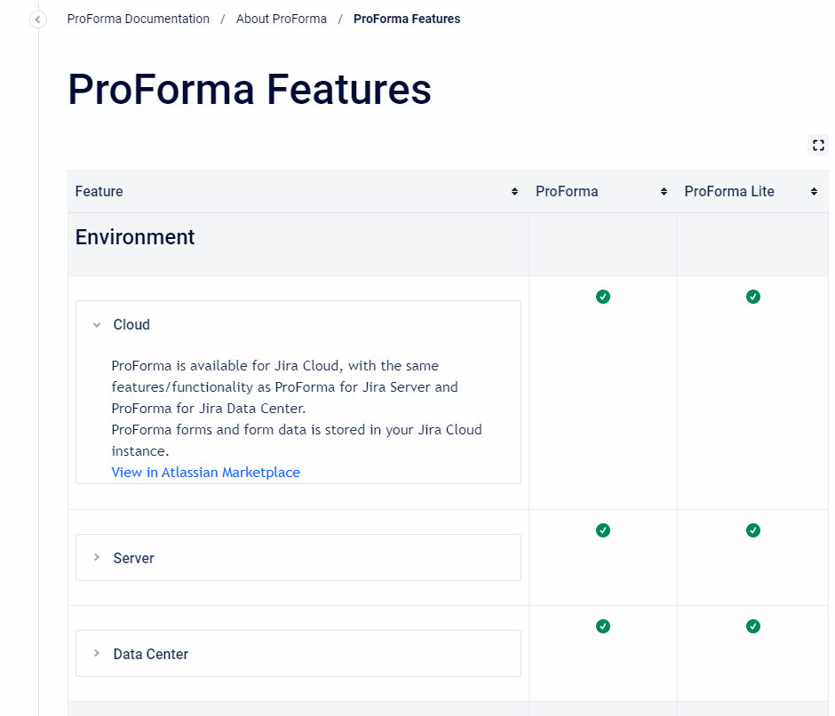The image size is (835, 716).
Task: Sort table by Feature column arrows
Action: click(x=514, y=191)
